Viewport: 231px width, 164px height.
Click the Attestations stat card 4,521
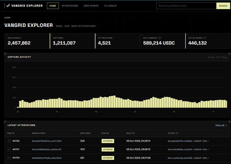117,41
